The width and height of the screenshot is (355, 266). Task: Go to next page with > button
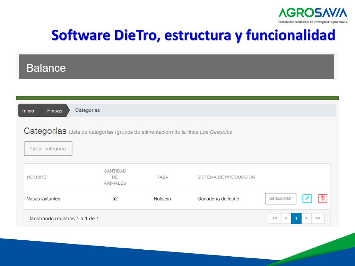point(306,218)
